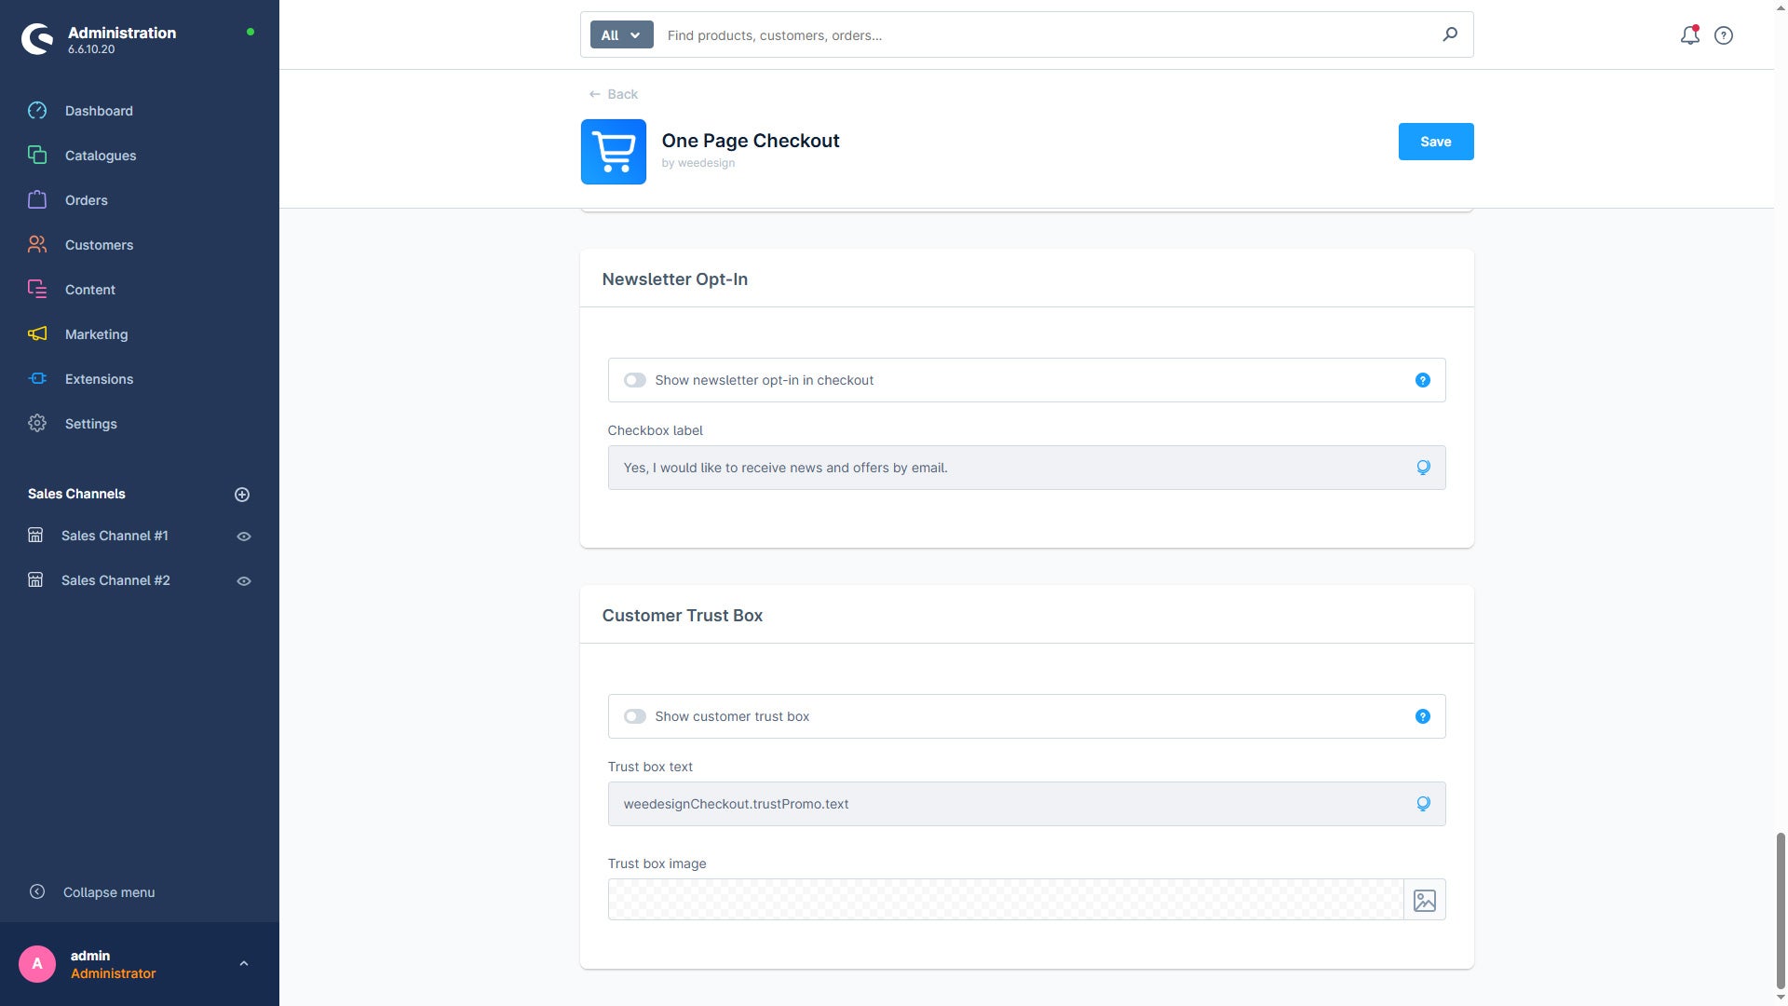The image size is (1788, 1006).
Task: Click the Extensions plug icon
Action: (37, 379)
